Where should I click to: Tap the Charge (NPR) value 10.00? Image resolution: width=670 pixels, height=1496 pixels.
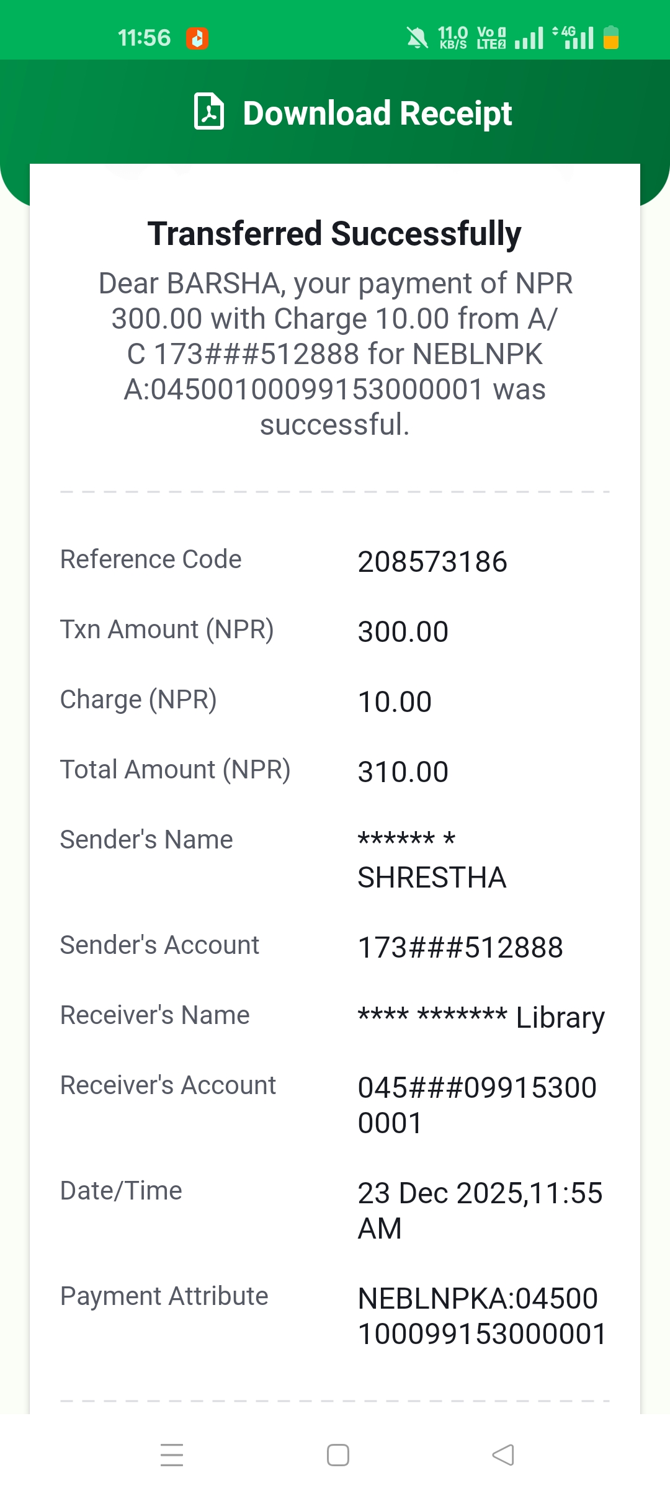395,702
